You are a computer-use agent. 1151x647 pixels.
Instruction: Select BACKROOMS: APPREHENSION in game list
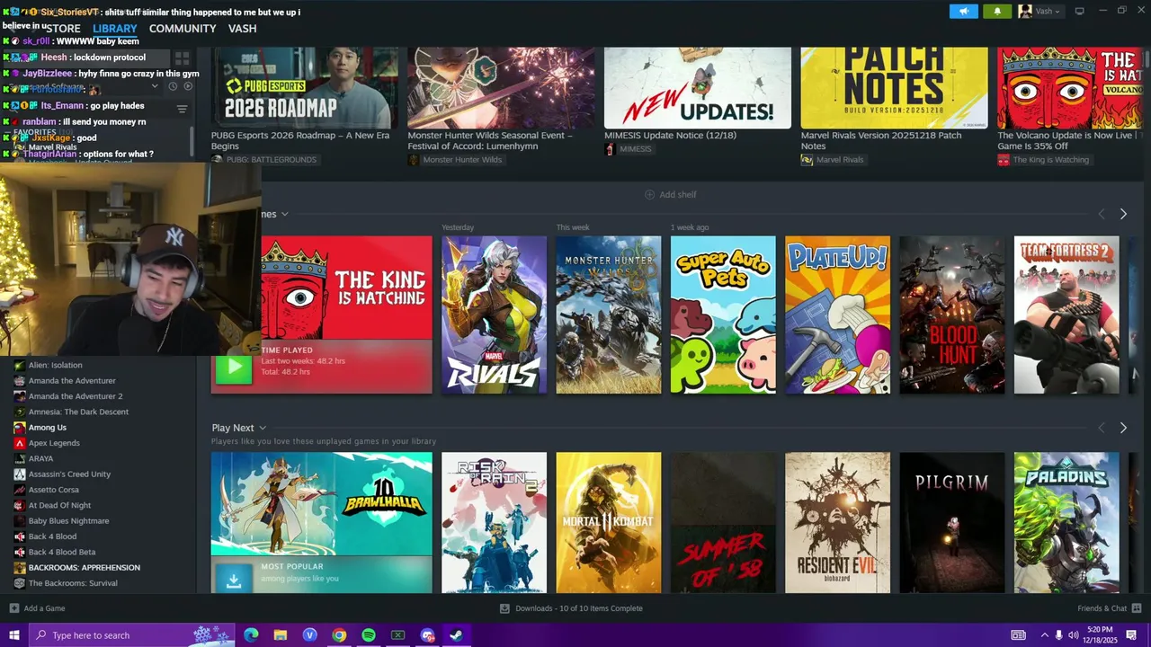tap(84, 568)
